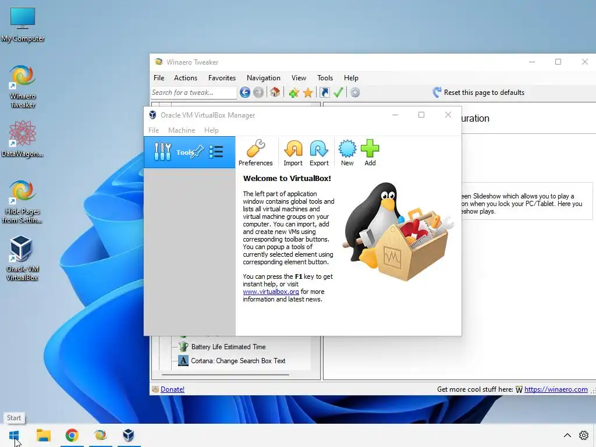
Task: Open VirtualBox Machine menu
Action: point(182,130)
